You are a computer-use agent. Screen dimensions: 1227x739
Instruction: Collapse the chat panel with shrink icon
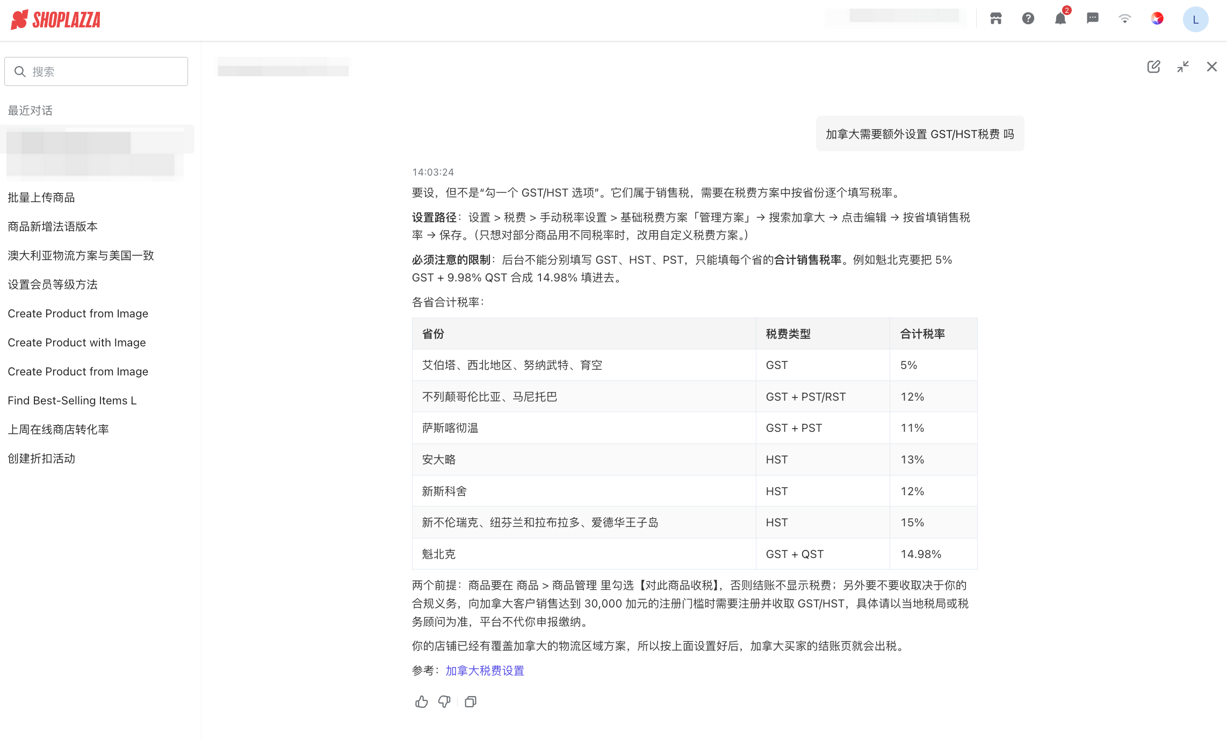[x=1183, y=67]
